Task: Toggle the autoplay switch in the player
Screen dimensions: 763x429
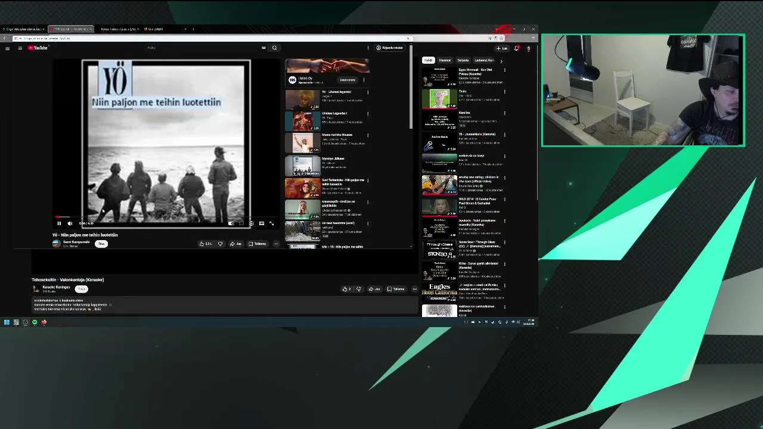Action: coord(231,223)
